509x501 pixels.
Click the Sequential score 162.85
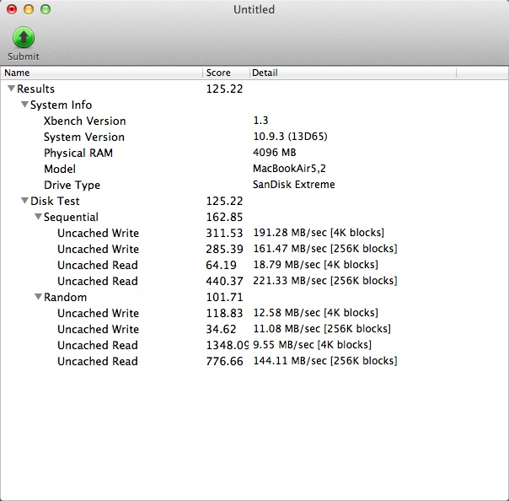click(x=225, y=217)
